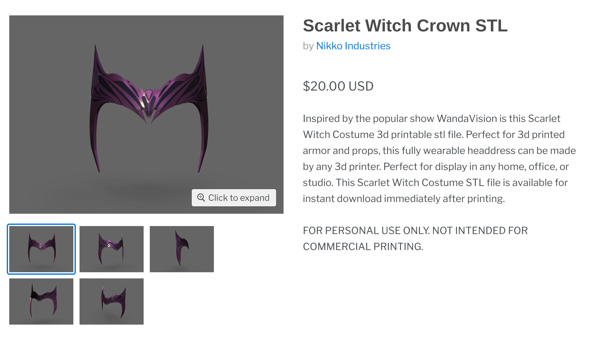Click the right horn tip of large crown
Viewport: 601px width, 340px height.
[202, 47]
